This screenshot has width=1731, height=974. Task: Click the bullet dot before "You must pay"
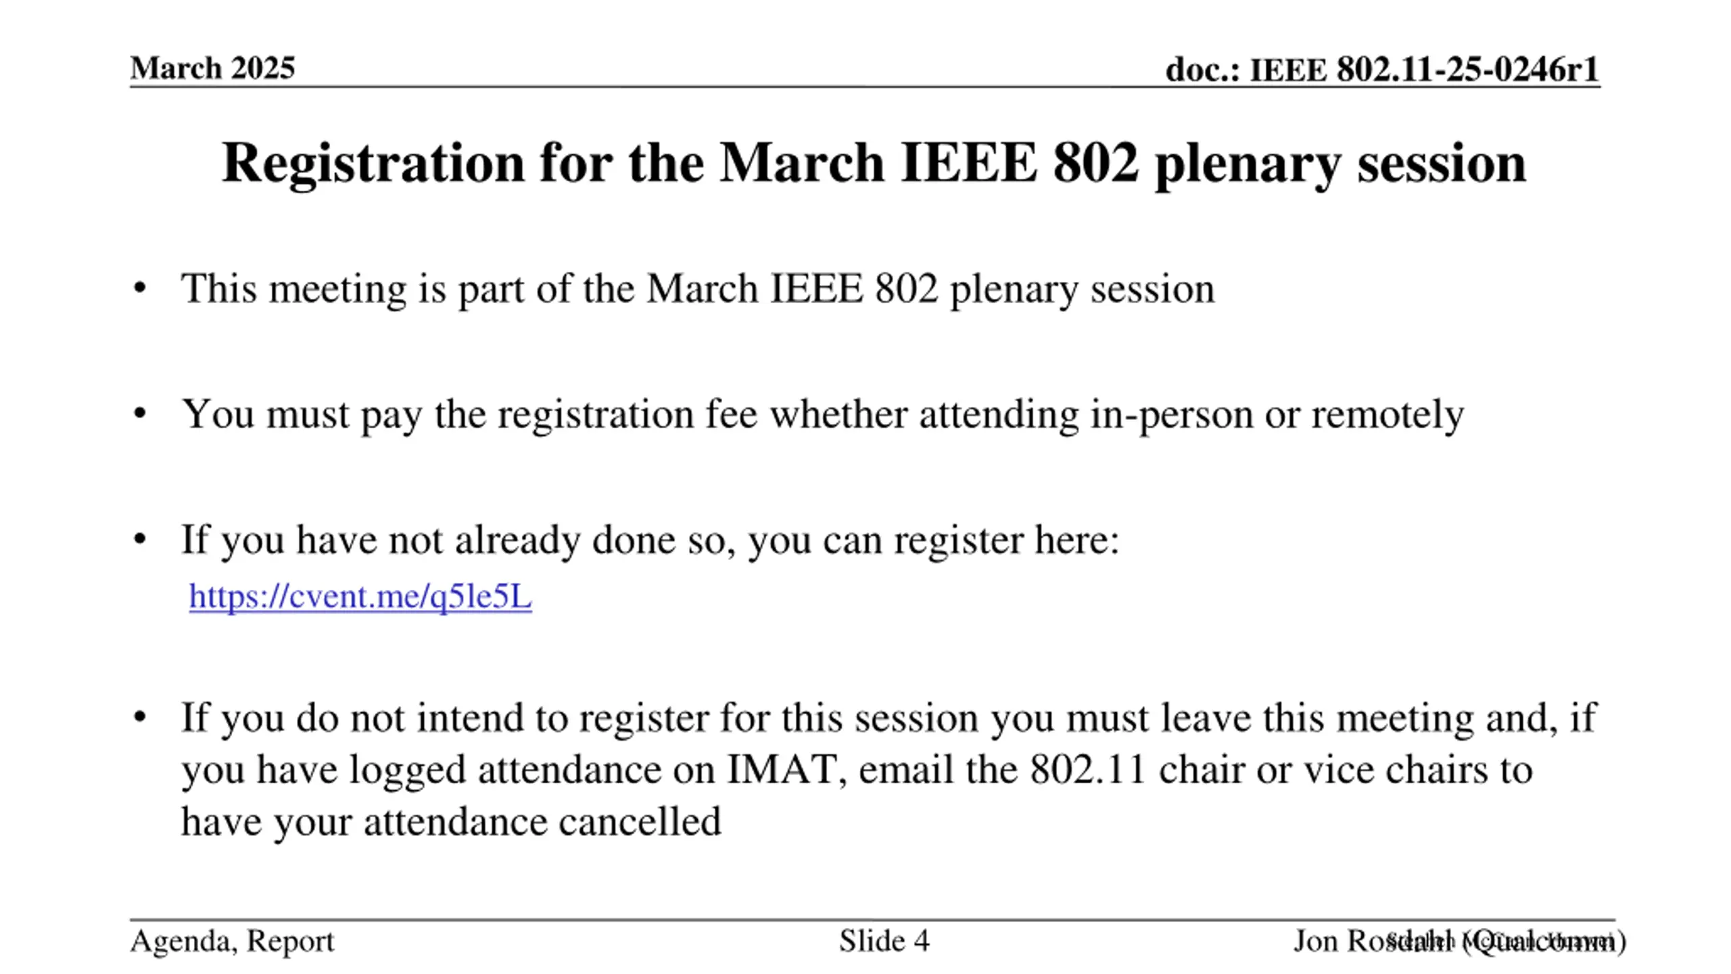(140, 413)
